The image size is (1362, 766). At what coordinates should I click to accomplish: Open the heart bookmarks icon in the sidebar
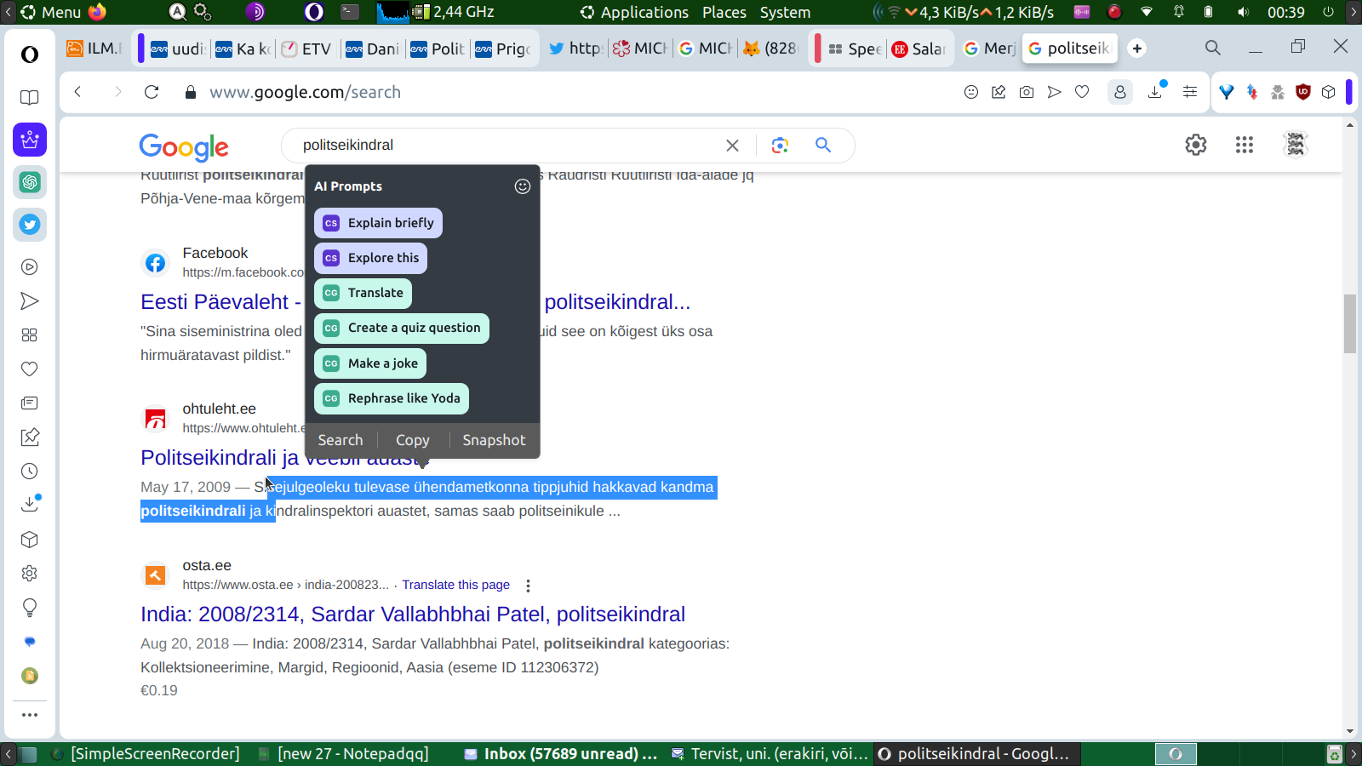click(x=30, y=369)
